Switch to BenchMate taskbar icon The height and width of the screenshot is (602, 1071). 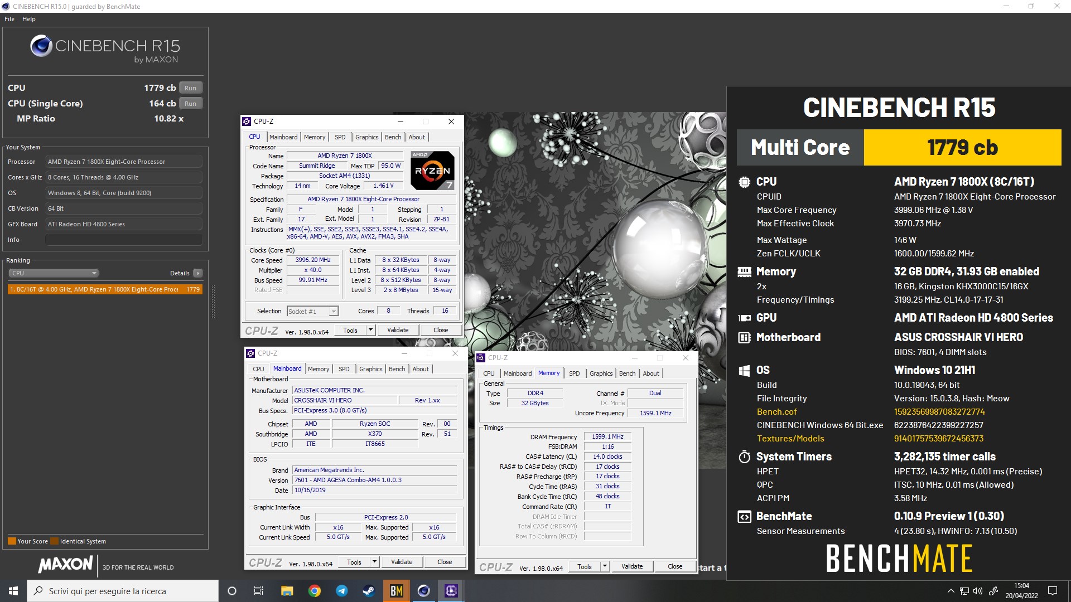(397, 591)
